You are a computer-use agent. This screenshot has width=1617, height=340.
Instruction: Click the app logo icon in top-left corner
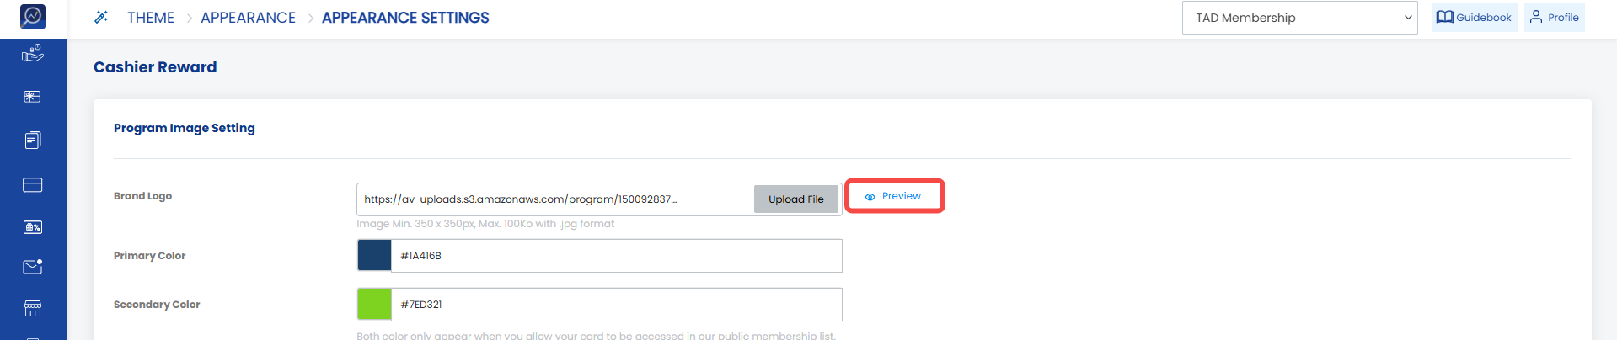point(33,16)
